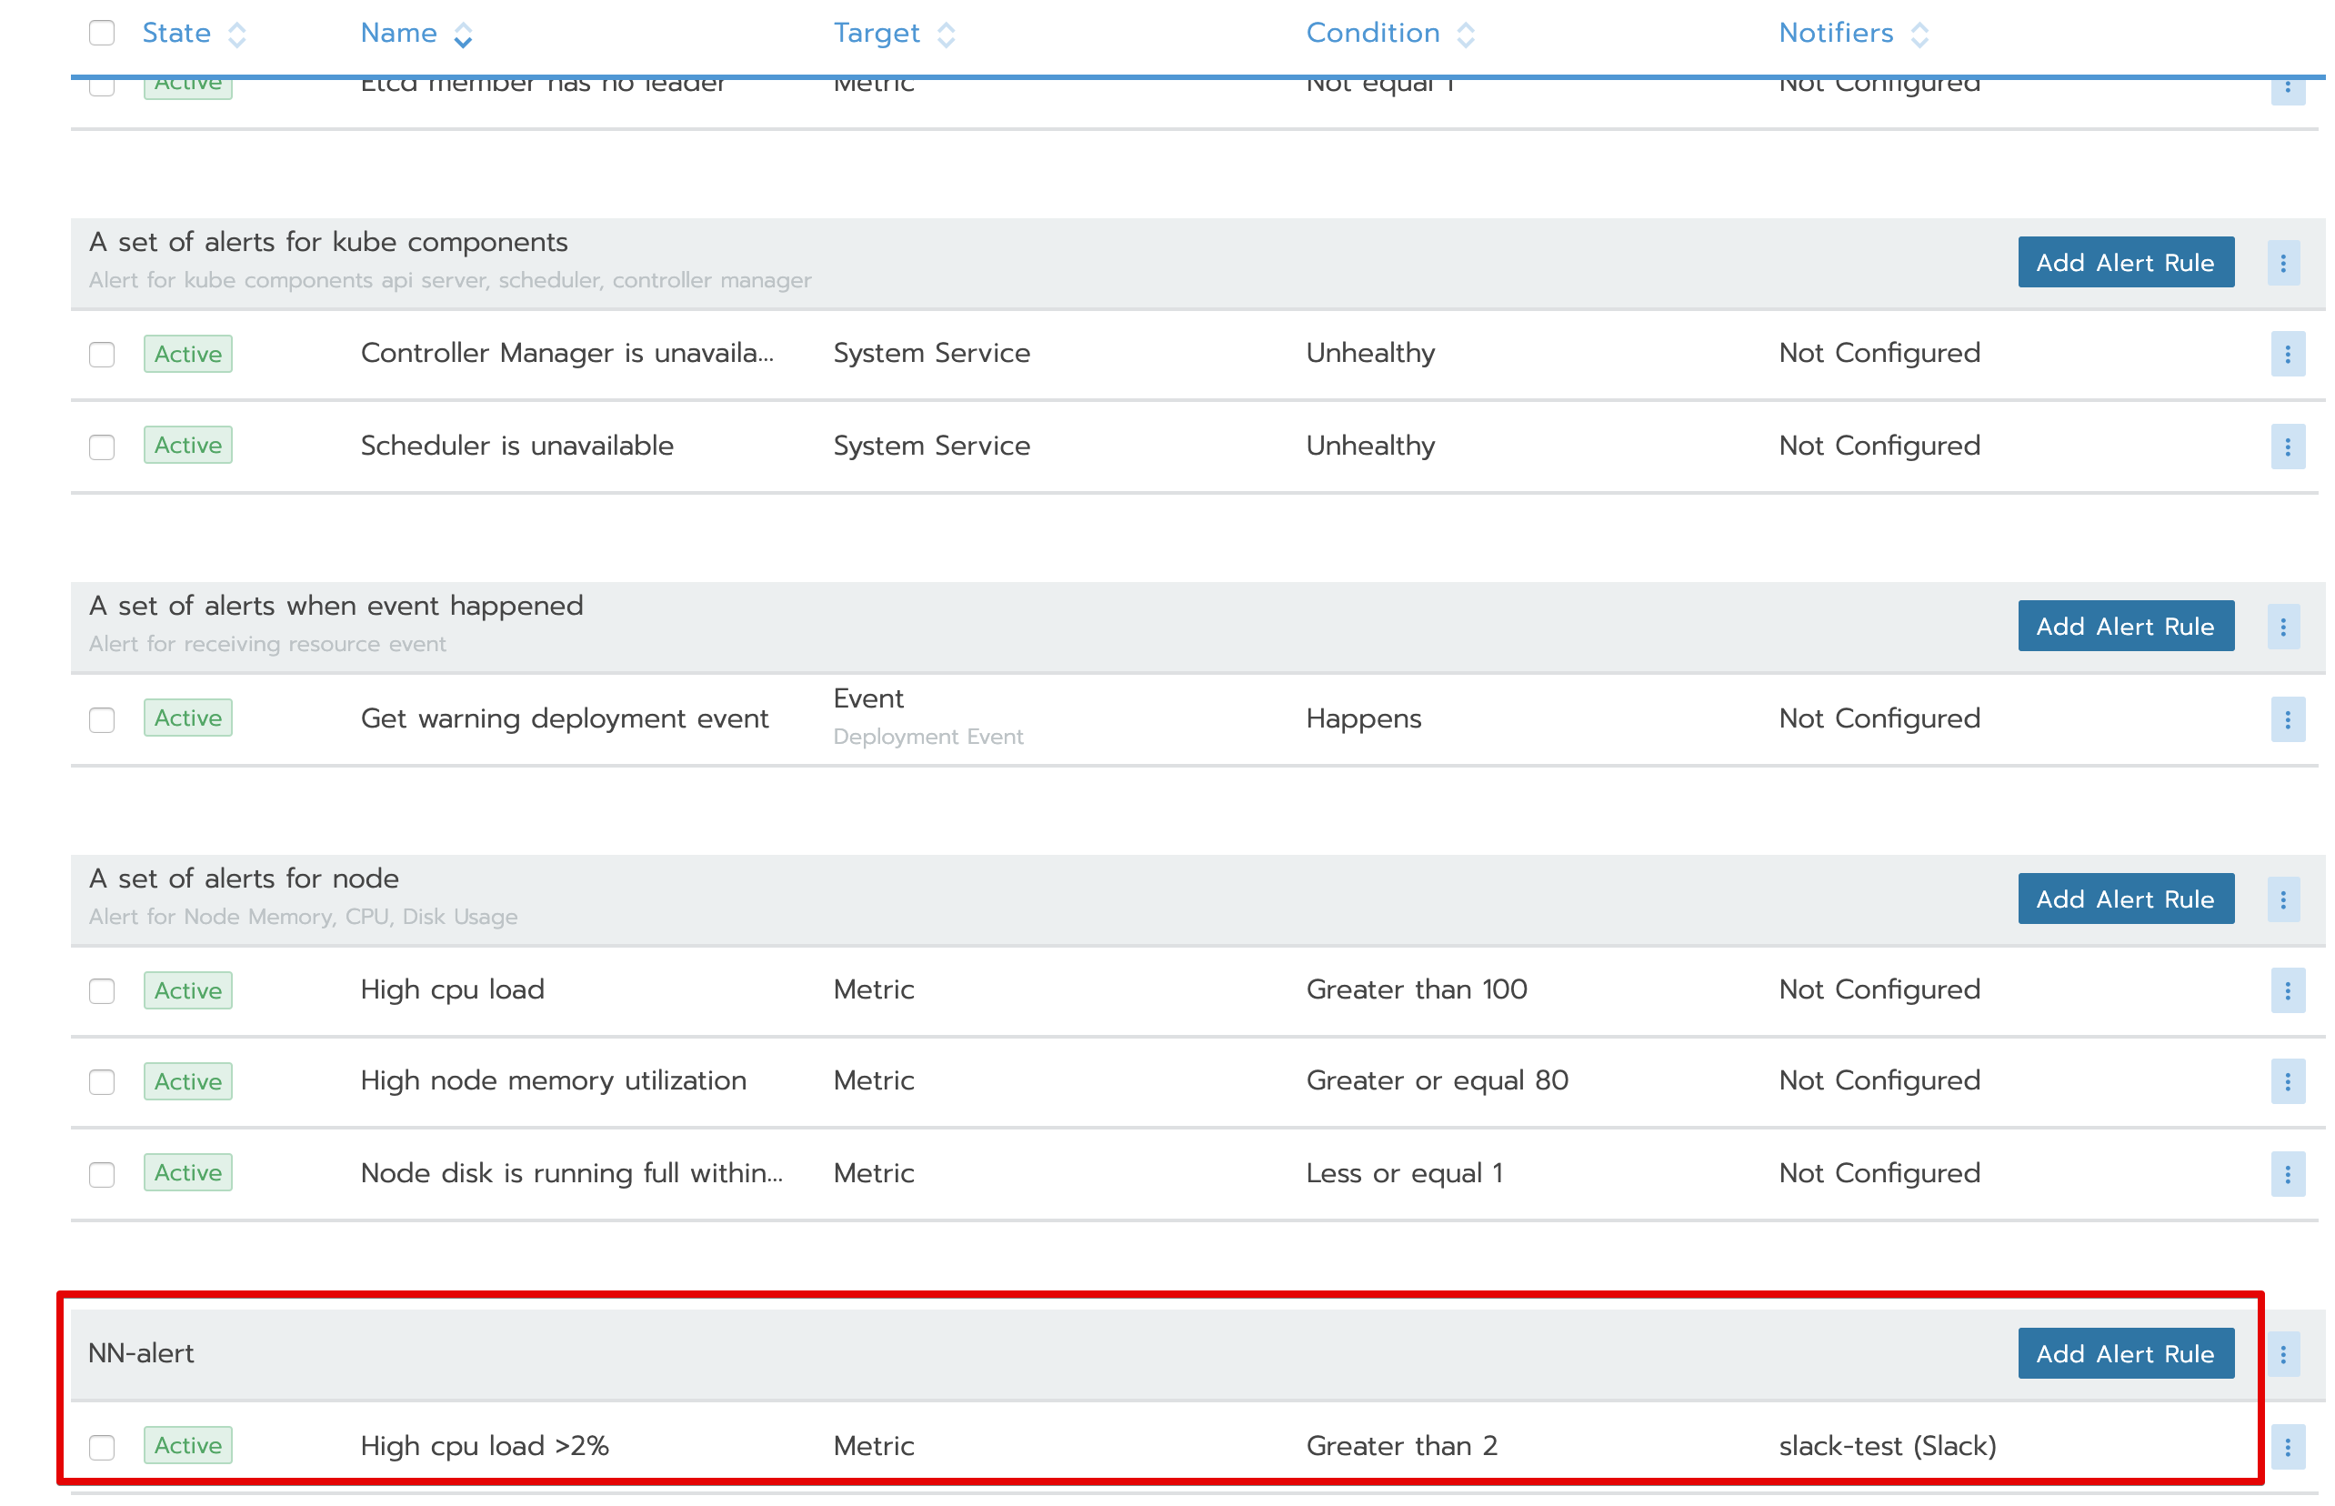Open kebab menu for Controller Manager row

pos(2286,354)
